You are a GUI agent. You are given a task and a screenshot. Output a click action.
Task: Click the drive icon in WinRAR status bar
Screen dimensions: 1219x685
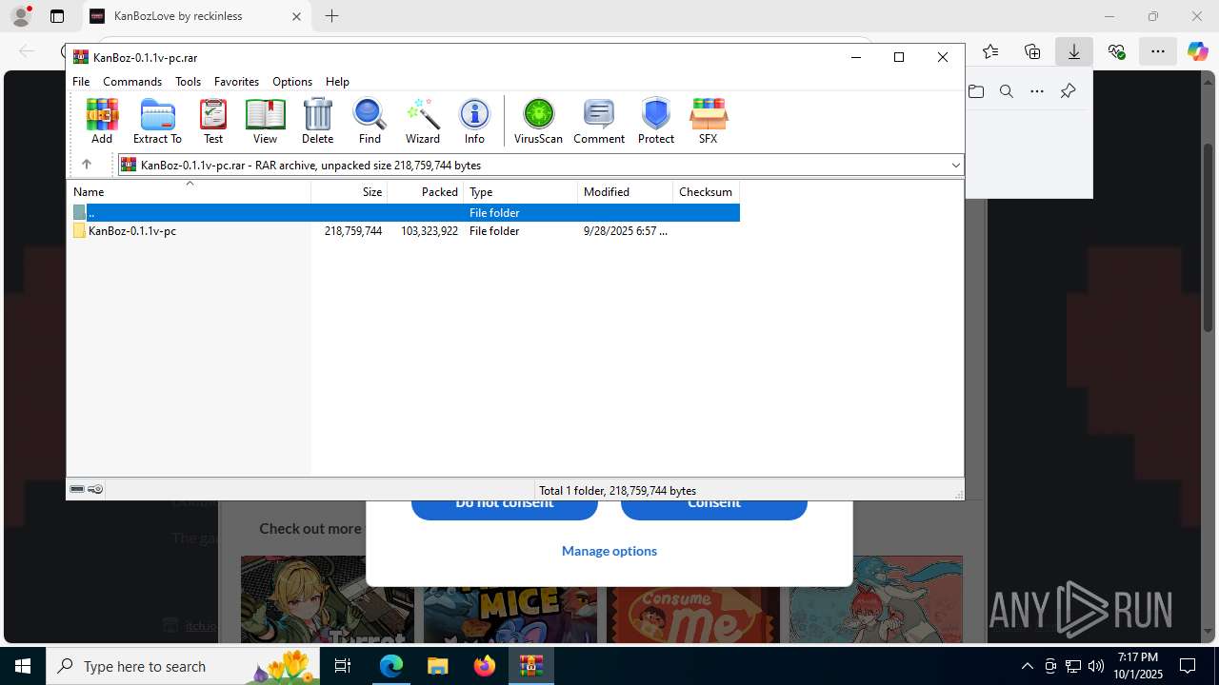click(77, 489)
